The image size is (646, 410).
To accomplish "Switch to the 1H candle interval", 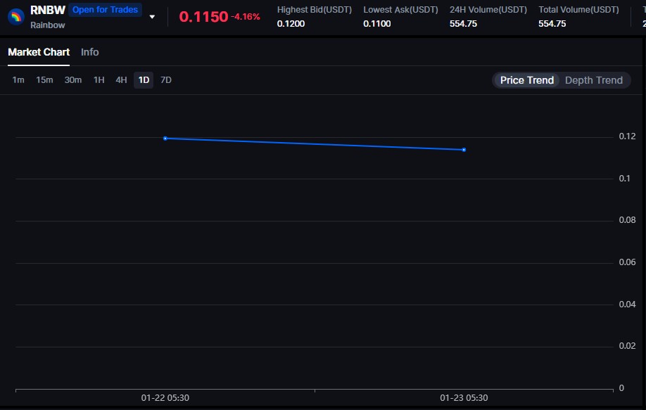I will pos(99,79).
